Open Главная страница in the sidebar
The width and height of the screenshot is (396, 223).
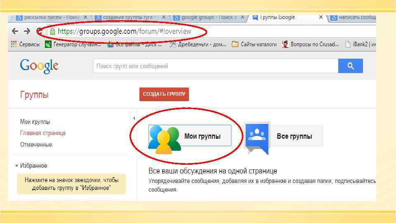(x=42, y=133)
